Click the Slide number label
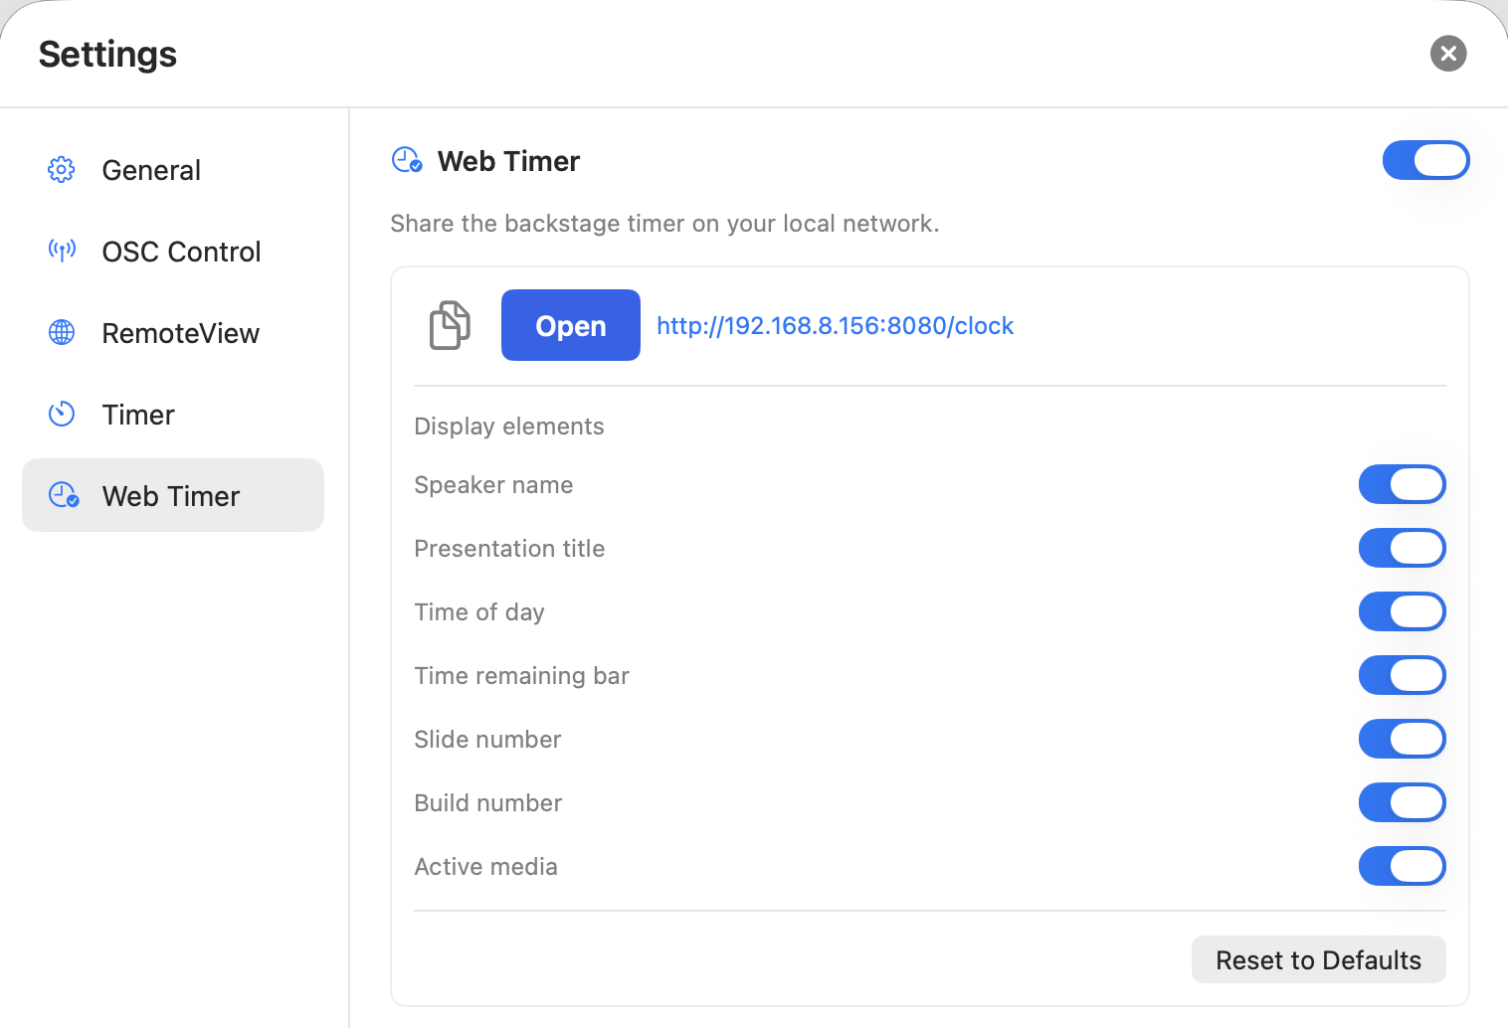Image resolution: width=1508 pixels, height=1028 pixels. pyautogui.click(x=487, y=739)
